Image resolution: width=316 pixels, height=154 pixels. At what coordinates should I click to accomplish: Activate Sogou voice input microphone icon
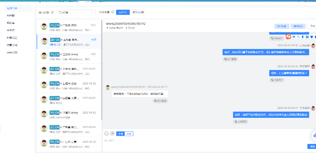(x=303, y=37)
